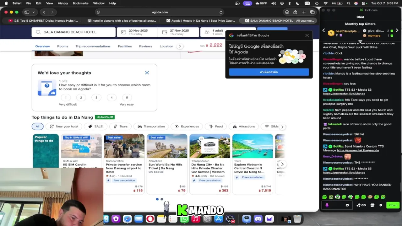Open macOS Spotlight search icon
Screen dimensions: 402x226
point(348,3)
